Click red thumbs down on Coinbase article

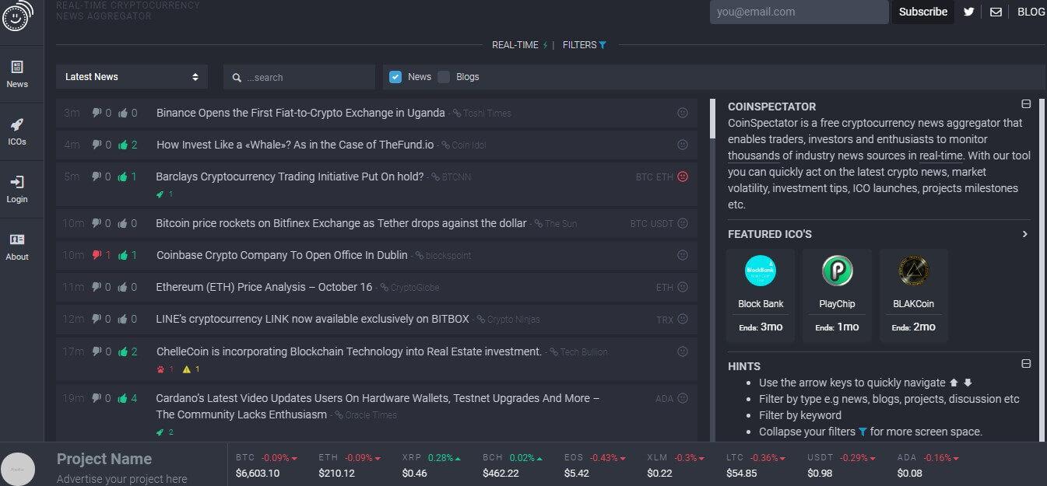click(97, 255)
